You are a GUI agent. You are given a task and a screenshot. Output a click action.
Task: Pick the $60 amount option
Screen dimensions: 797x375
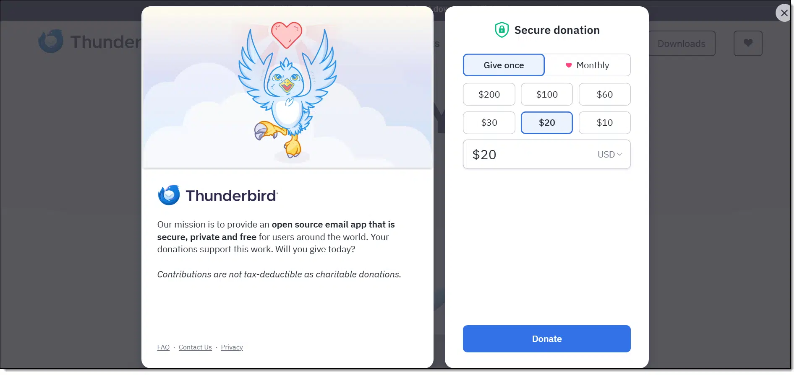pos(605,94)
